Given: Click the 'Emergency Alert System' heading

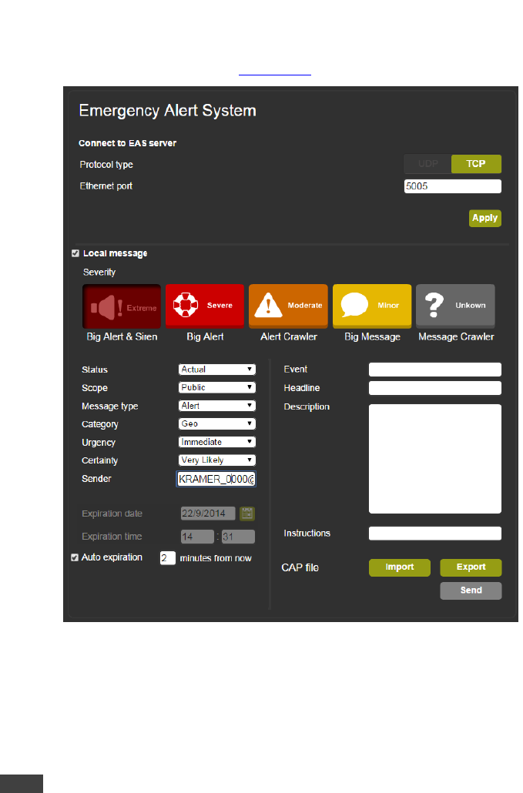Looking at the screenshot, I should pyautogui.click(x=167, y=111).
